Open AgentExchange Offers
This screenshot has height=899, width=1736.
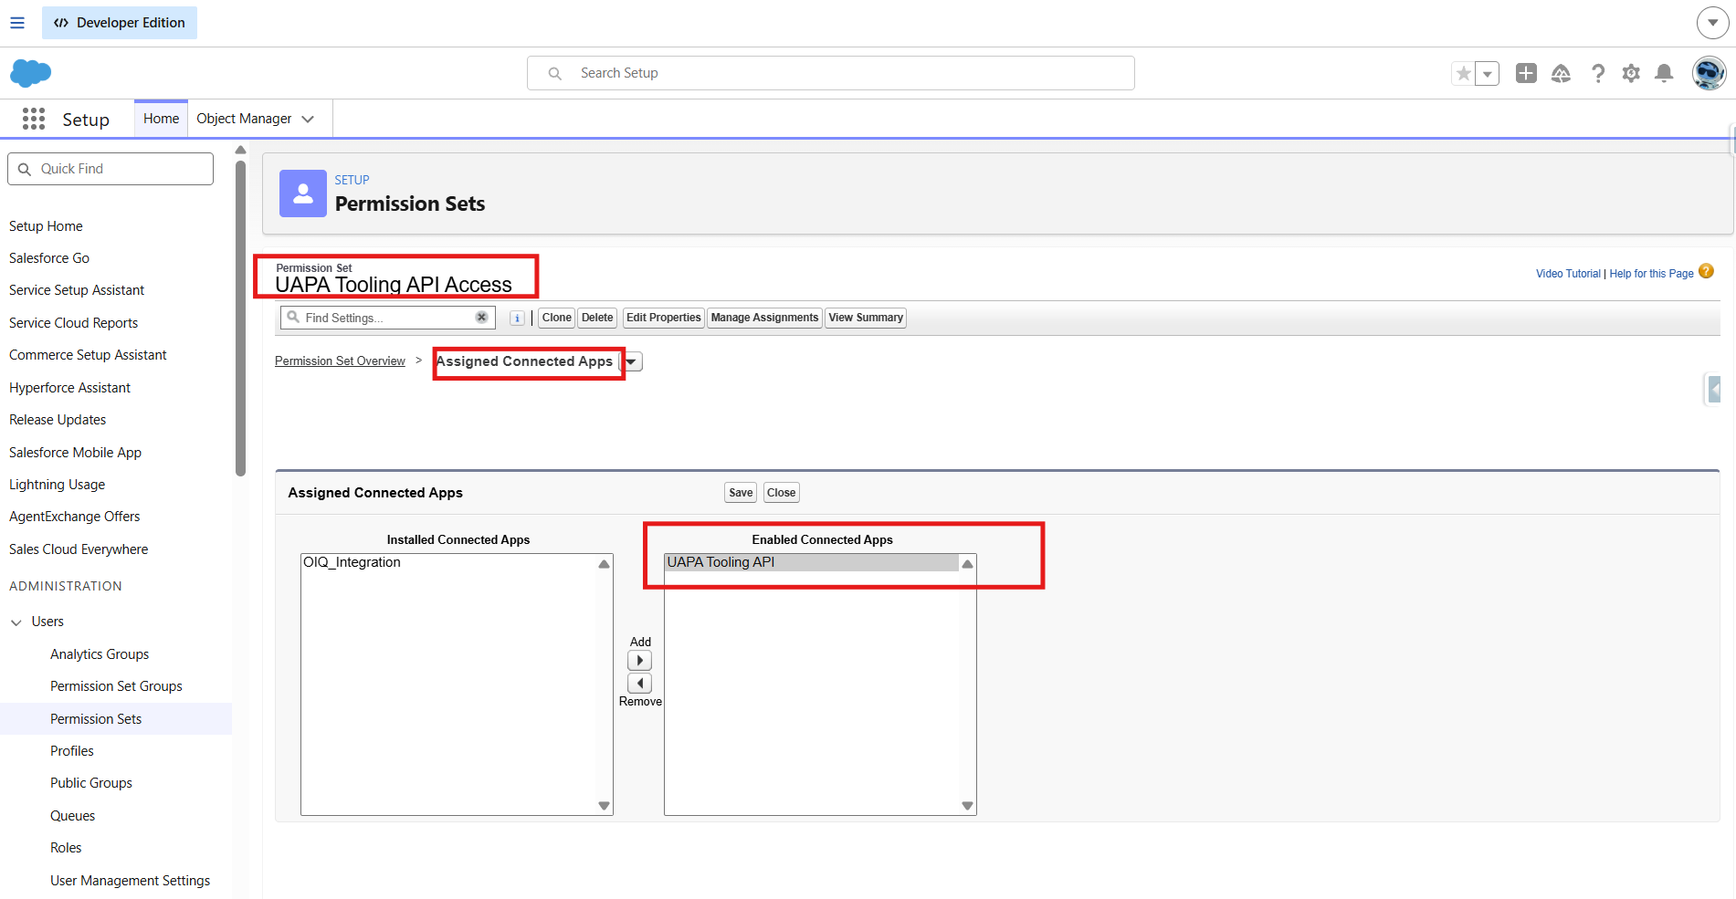74,517
